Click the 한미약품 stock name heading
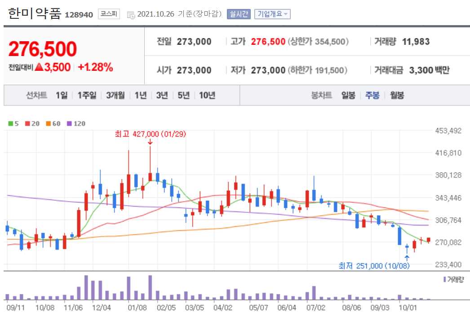This screenshot has height=315, width=470. point(35,13)
